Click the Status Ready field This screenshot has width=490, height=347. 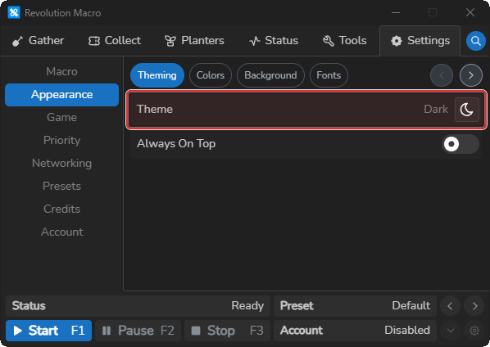(x=138, y=306)
